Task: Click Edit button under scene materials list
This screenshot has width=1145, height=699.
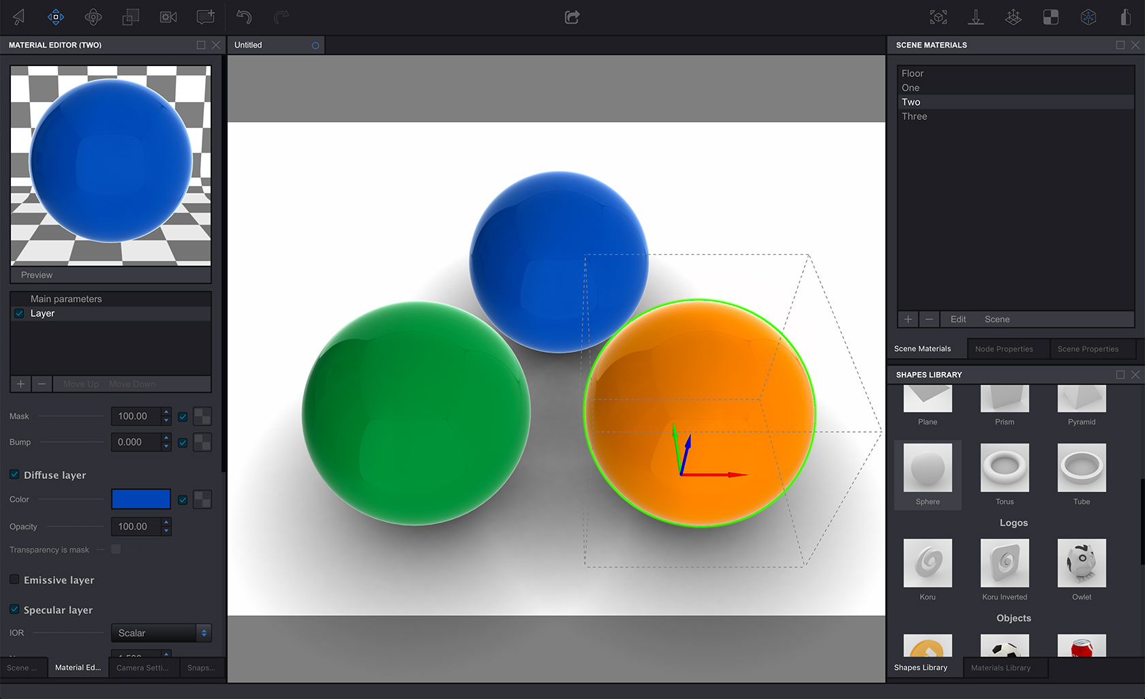Action: pos(958,320)
